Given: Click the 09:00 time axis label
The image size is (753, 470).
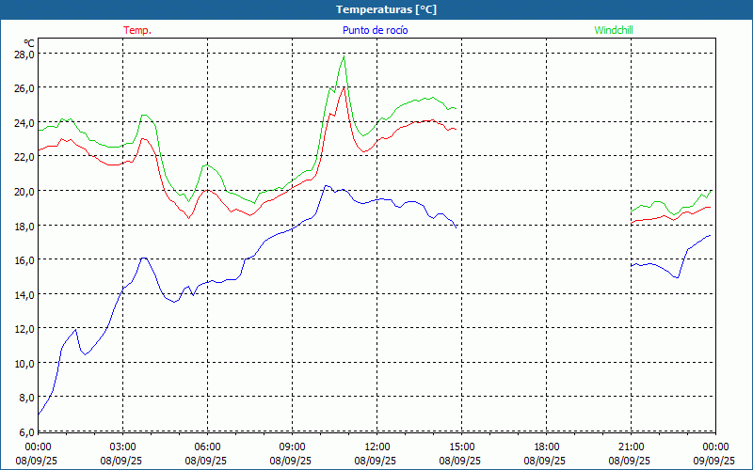Looking at the screenshot, I should 293,447.
